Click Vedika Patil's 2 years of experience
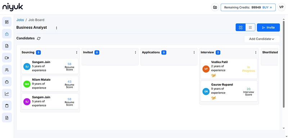The height and width of the screenshot is (138, 288). pos(218,68)
